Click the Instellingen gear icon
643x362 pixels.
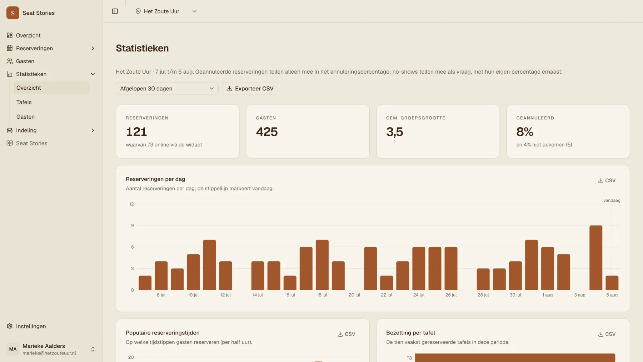10,326
